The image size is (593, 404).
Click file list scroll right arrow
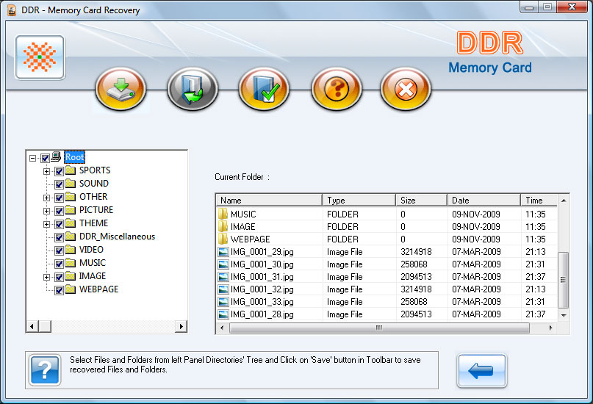[x=550, y=328]
